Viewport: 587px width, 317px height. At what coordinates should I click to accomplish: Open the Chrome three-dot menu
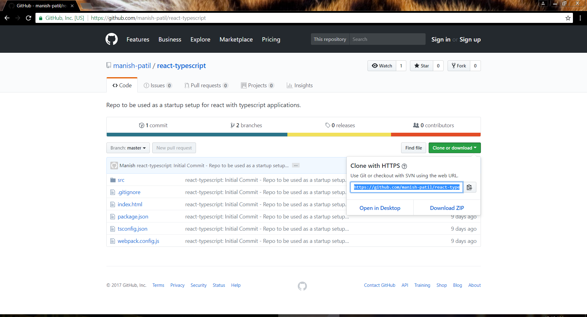[x=580, y=18]
